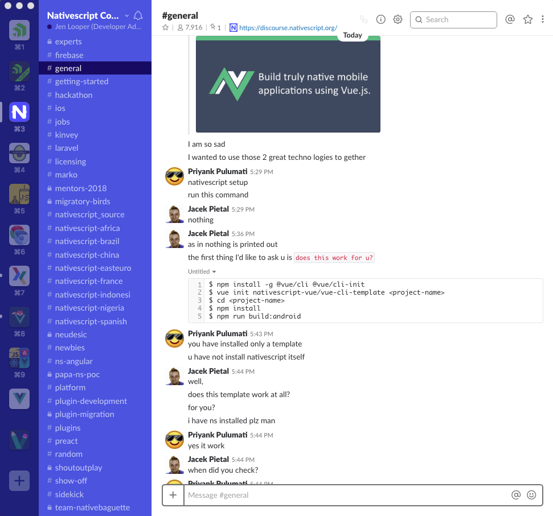The width and height of the screenshot is (553, 516).
Task: Switch to the ⌘4 workspace icon
Action: click(x=19, y=153)
